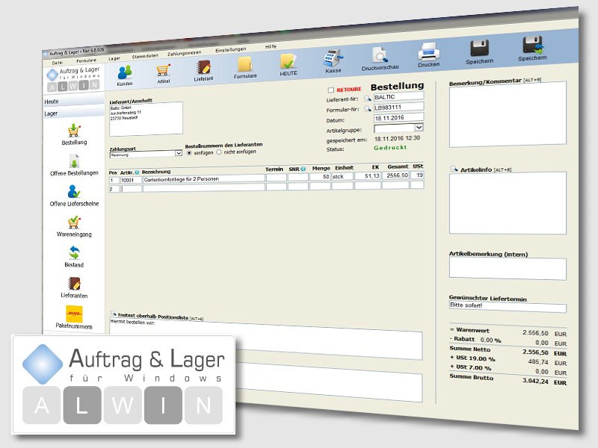Select the 'einfügen' radio button

pyautogui.click(x=189, y=153)
